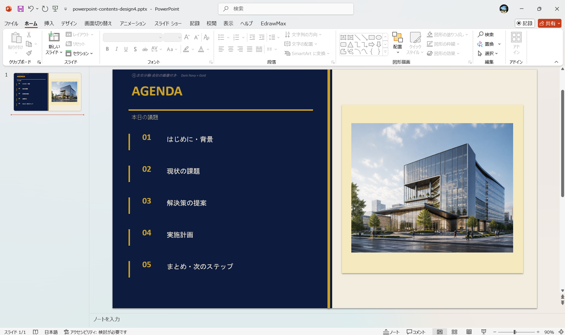Select slide 1 thumbnail
565x335 pixels.
pos(47,92)
